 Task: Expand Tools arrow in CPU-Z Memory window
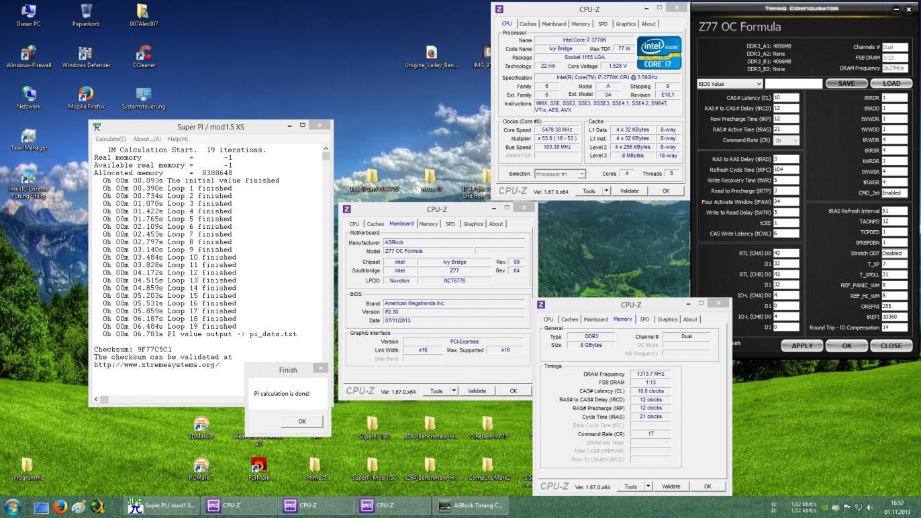648,486
